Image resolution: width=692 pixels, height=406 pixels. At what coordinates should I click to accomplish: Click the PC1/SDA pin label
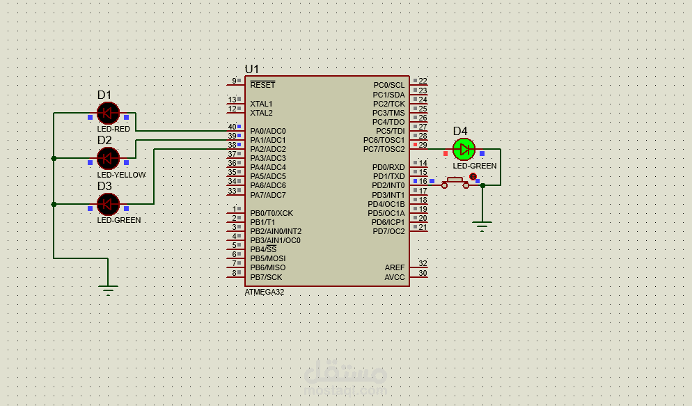(388, 95)
